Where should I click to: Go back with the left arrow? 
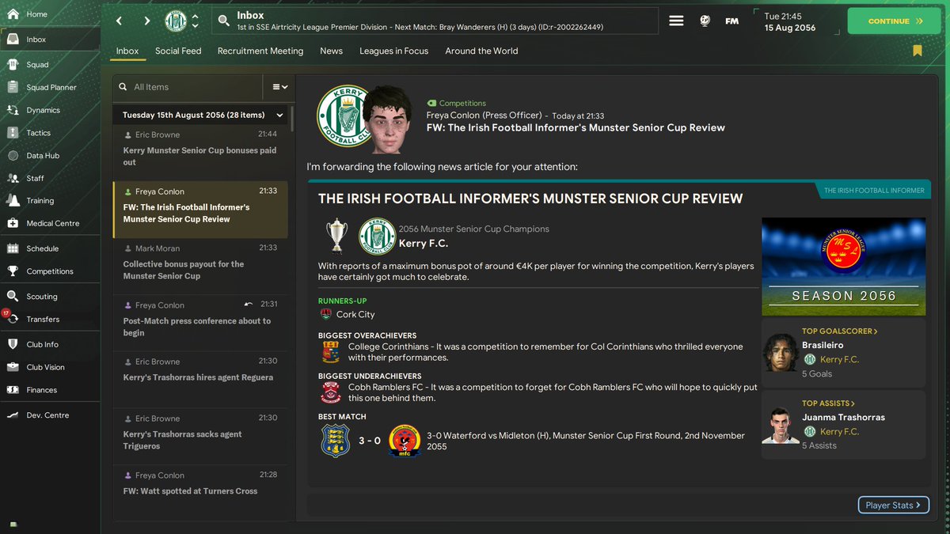click(x=119, y=21)
